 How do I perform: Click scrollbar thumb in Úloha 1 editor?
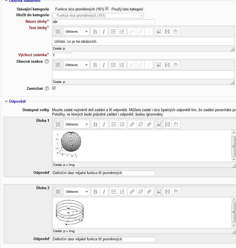234,146
